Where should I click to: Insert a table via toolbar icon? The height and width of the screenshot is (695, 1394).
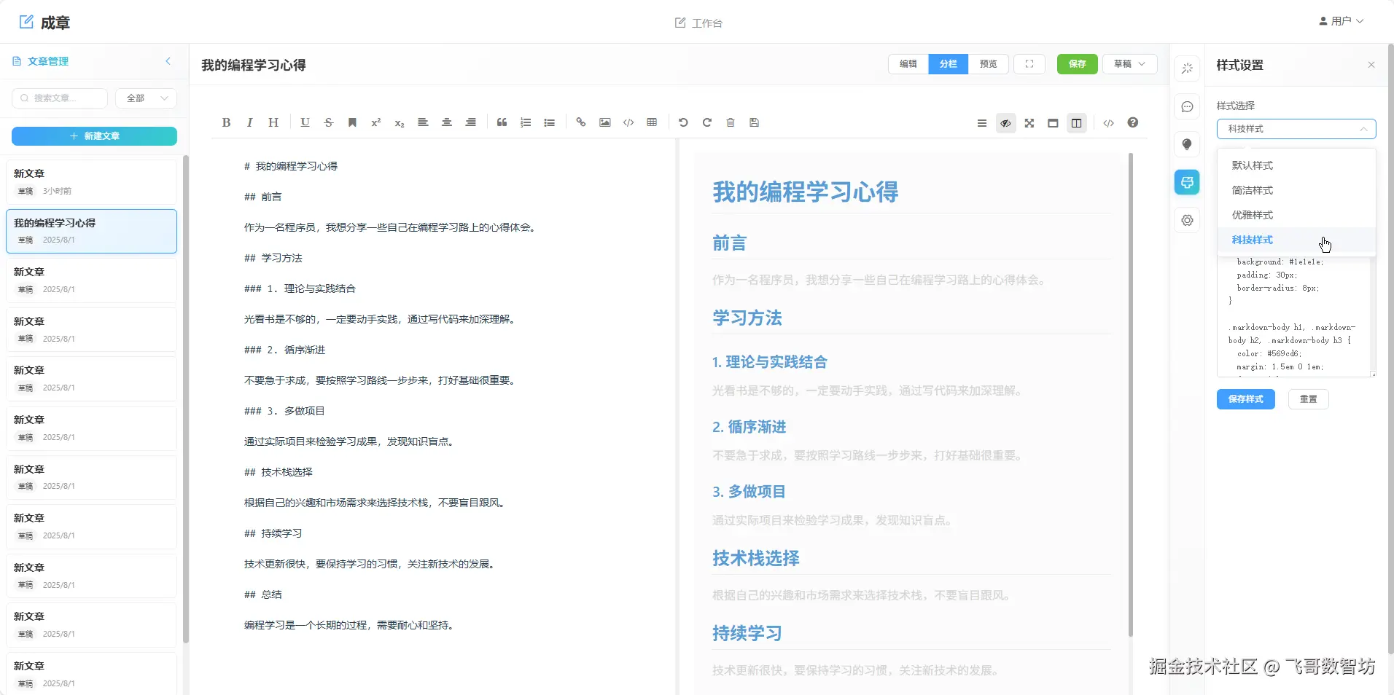pyautogui.click(x=652, y=122)
